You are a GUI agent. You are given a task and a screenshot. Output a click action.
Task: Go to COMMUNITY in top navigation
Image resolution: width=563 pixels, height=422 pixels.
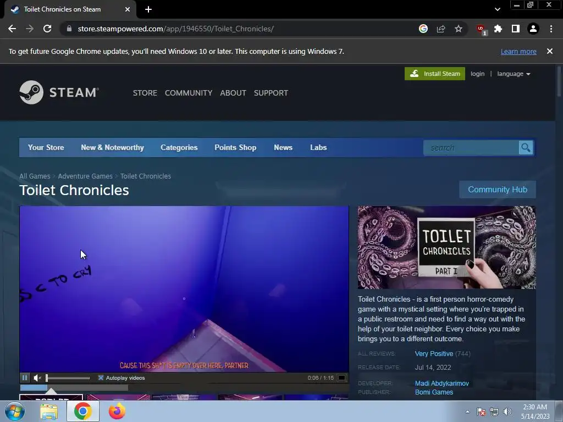[x=189, y=93]
